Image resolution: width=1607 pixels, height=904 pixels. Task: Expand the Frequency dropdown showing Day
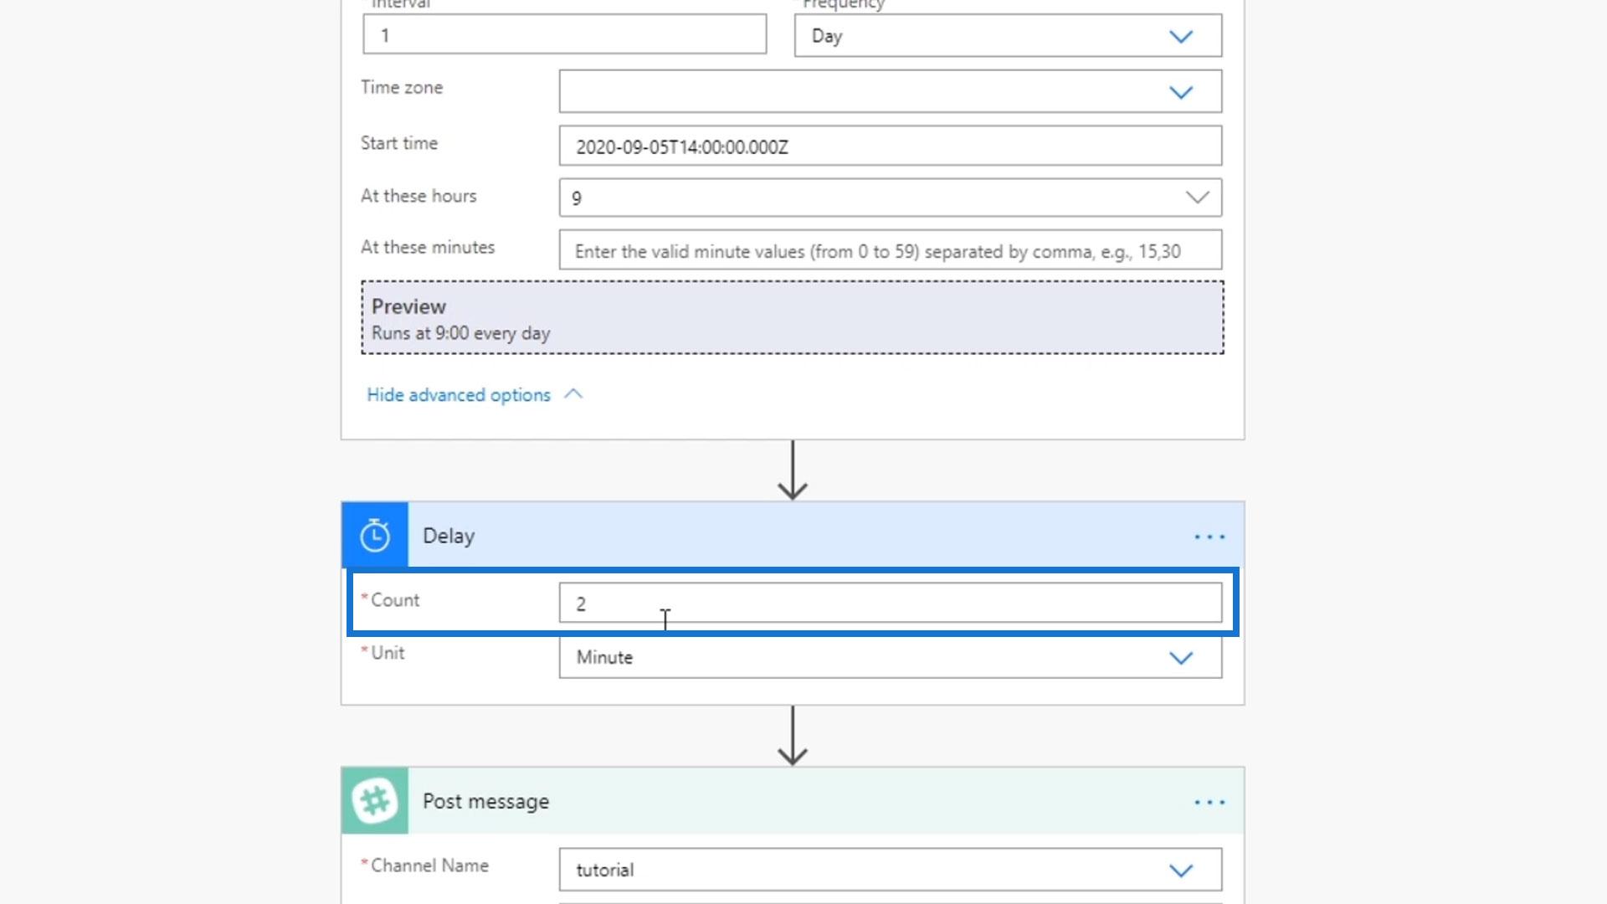[1180, 36]
